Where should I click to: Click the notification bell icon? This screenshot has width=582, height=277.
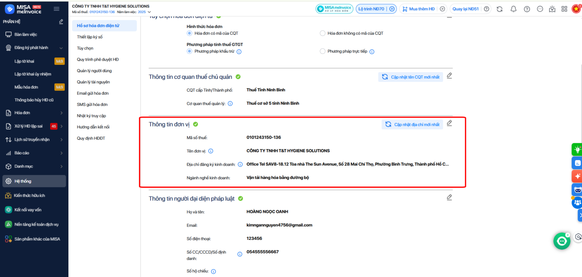[x=513, y=9]
